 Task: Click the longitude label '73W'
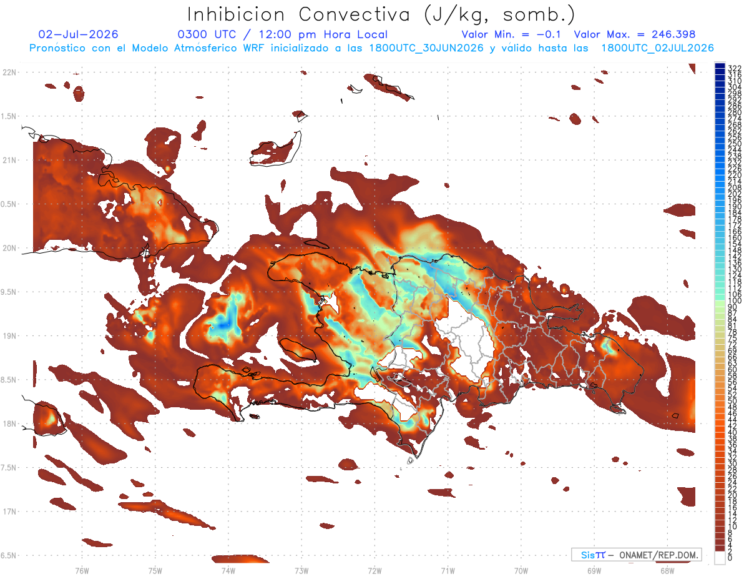click(x=301, y=570)
